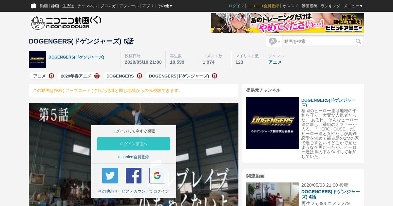Viewport: 393px width, 206px height.
Task: Click the video title DOGENGERS(ドゲンジャーズ) 5話
Action: [81, 41]
